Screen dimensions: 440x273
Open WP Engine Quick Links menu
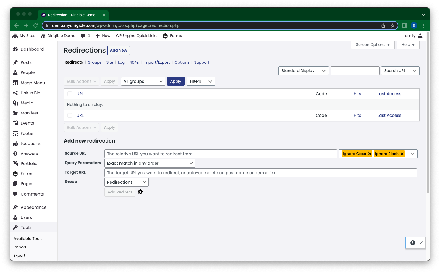136,36
